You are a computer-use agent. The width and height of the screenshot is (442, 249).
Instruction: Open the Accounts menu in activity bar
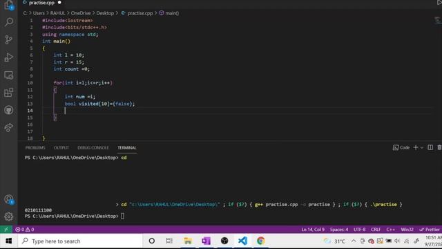point(9,199)
